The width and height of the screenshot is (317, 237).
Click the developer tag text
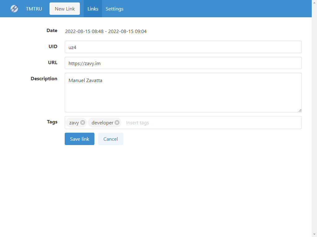[102, 123]
